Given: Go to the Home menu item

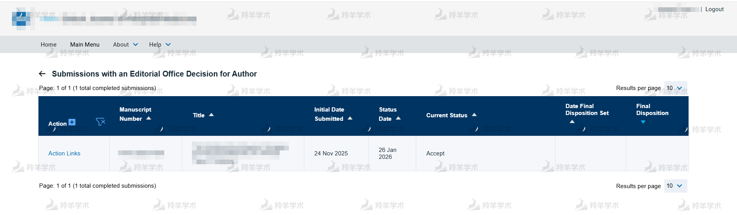Looking at the screenshot, I should pyautogui.click(x=48, y=45).
